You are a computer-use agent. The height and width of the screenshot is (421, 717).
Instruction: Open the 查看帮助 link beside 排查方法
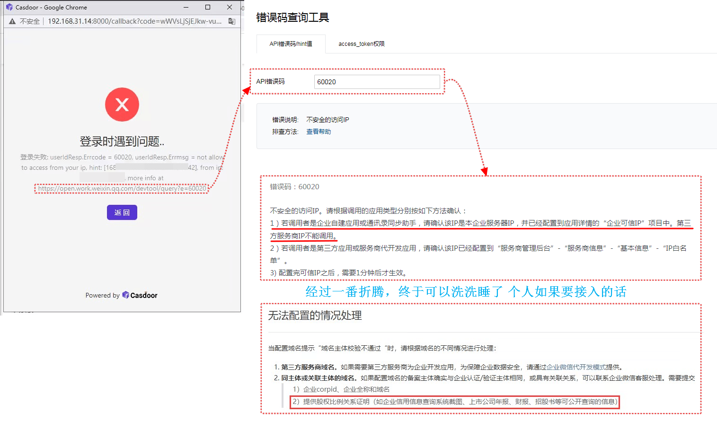(318, 132)
